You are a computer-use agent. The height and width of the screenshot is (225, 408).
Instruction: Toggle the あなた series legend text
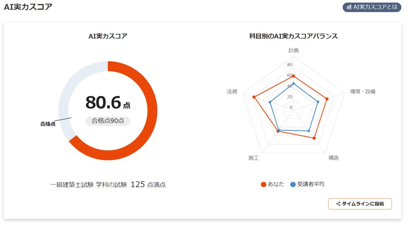276,185
